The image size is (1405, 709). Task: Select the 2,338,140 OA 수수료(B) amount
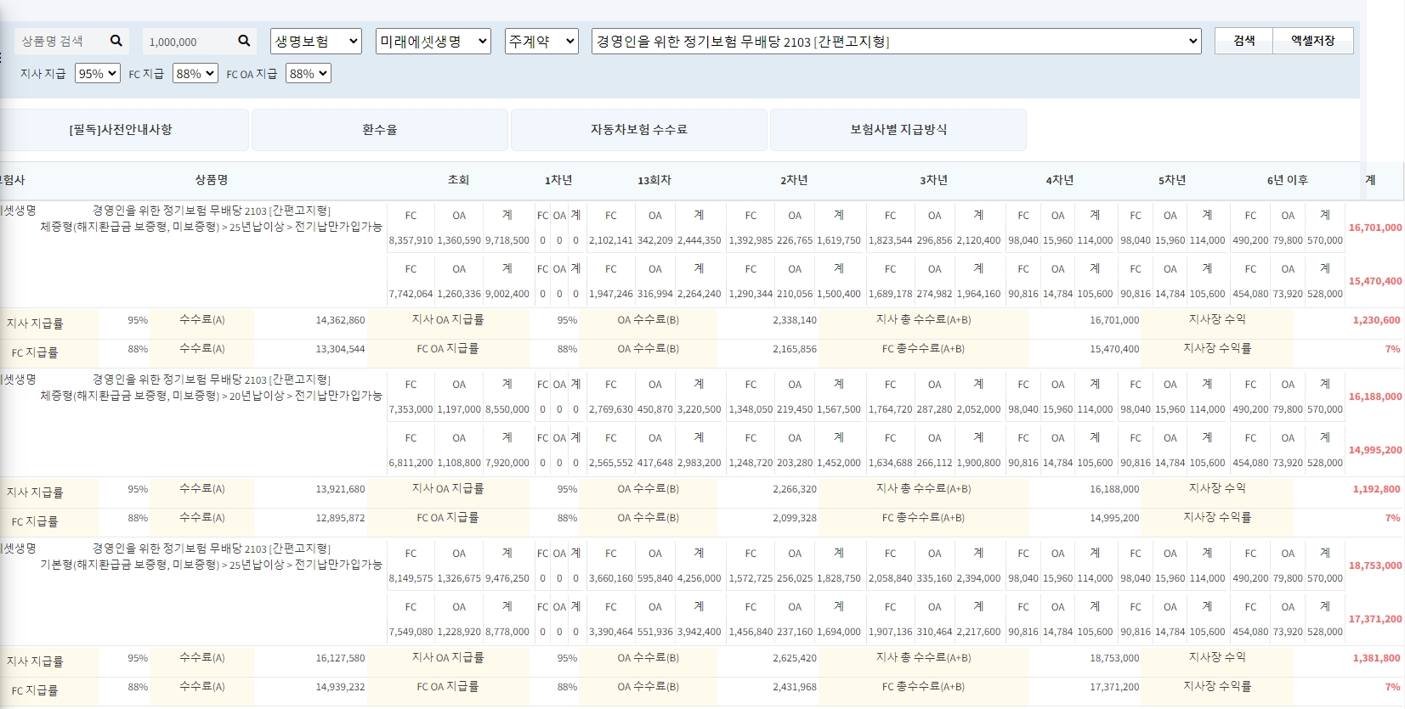click(x=795, y=320)
